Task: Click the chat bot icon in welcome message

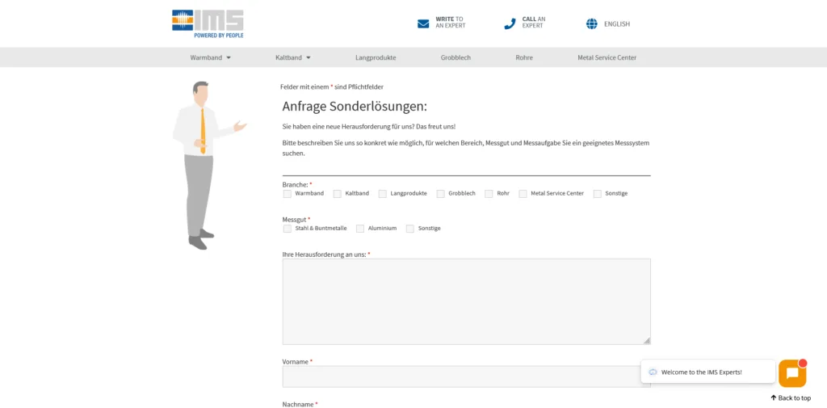Action: tap(653, 372)
